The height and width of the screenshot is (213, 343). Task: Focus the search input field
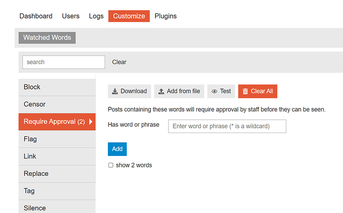[64, 62]
